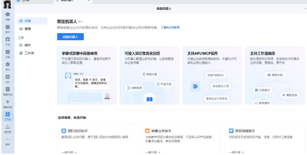
Task: Click the IT助手 greeting message bubble
Action: click(x=91, y=83)
